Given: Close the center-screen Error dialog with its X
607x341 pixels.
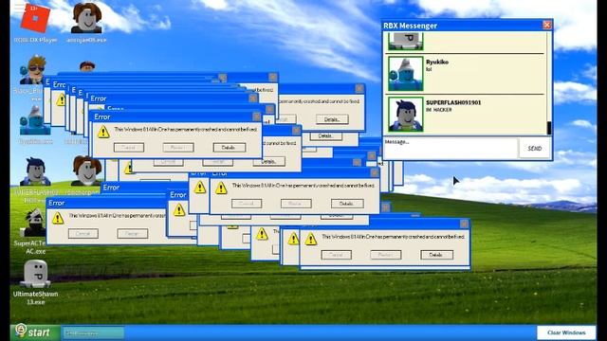Looking at the screenshot, I should coord(374,172).
